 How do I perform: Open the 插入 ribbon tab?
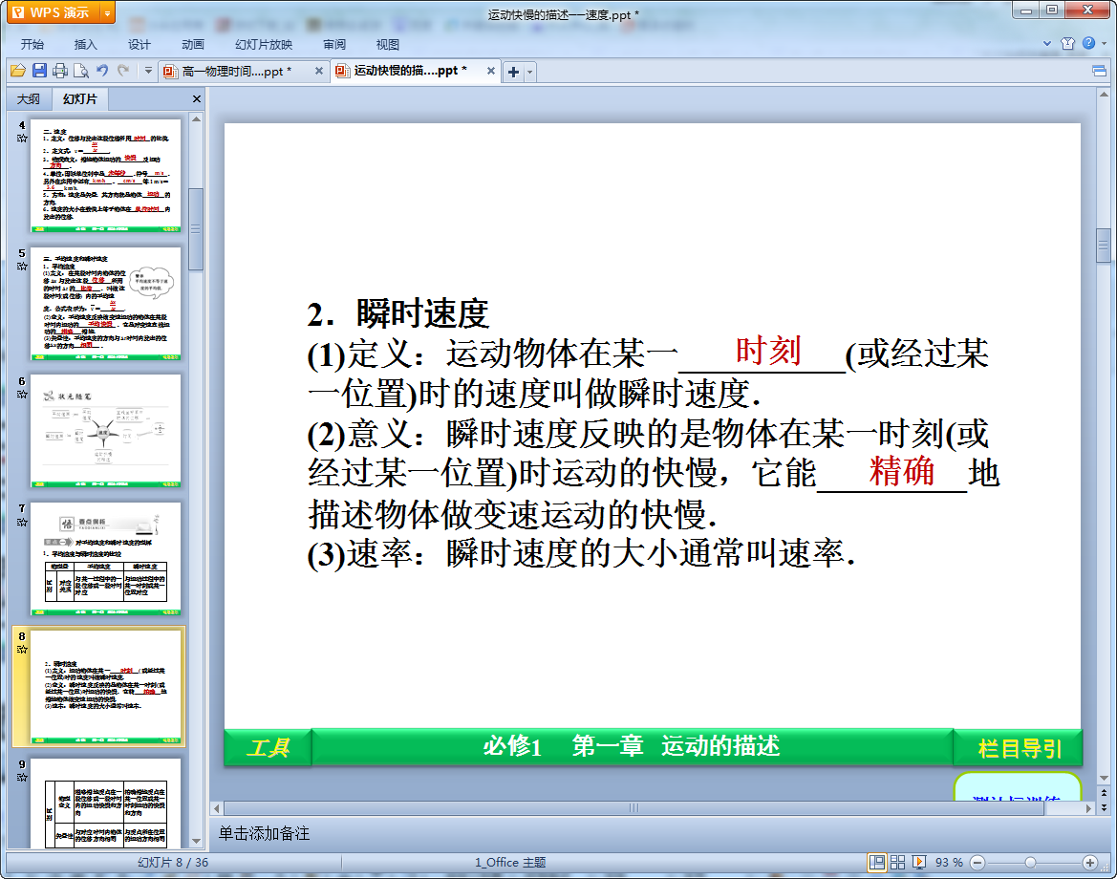pos(85,44)
